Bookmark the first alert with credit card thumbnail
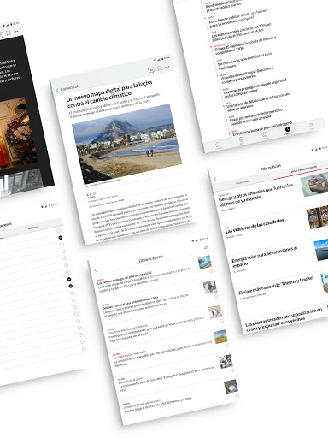328x438 pixels. (211, 271)
